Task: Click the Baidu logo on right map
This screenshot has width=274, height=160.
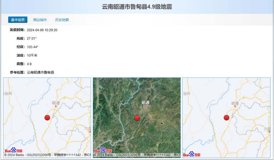Action: click(x=192, y=155)
